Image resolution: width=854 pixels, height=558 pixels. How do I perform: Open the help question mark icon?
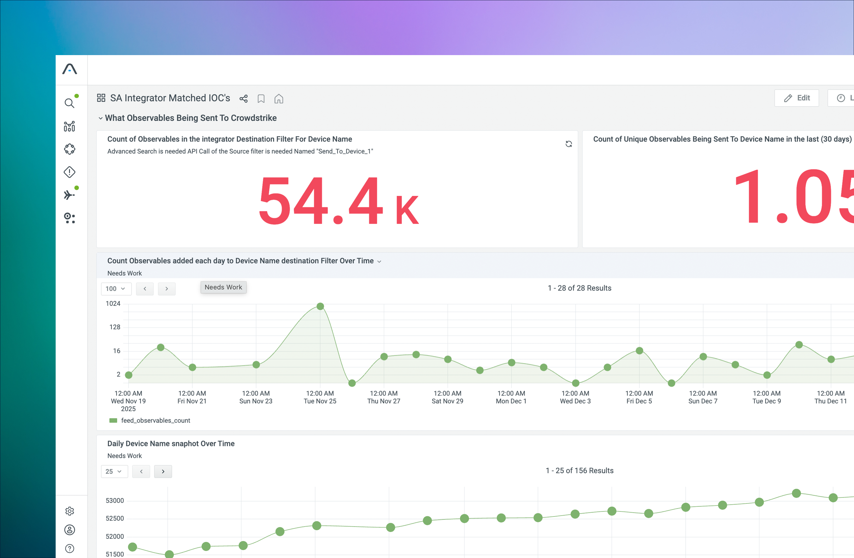[x=69, y=548]
